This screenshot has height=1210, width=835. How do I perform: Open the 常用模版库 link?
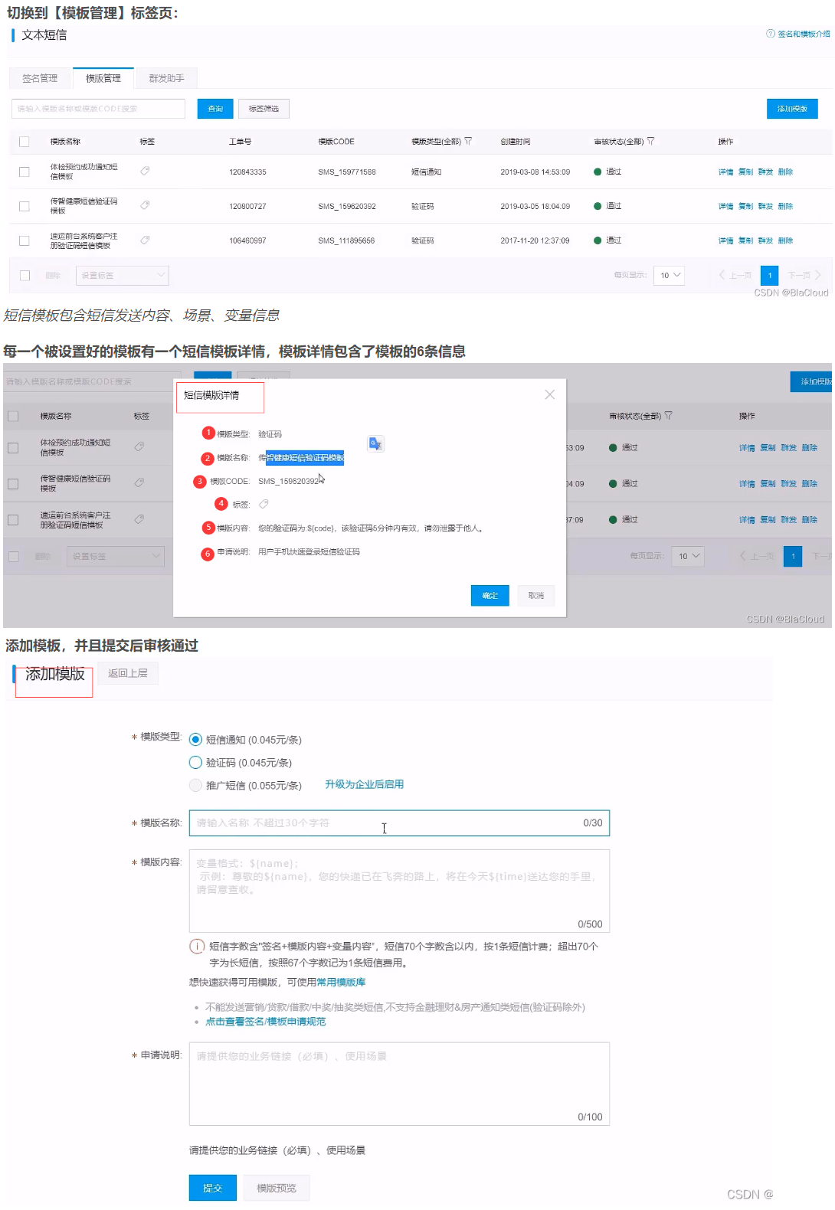[x=341, y=983]
